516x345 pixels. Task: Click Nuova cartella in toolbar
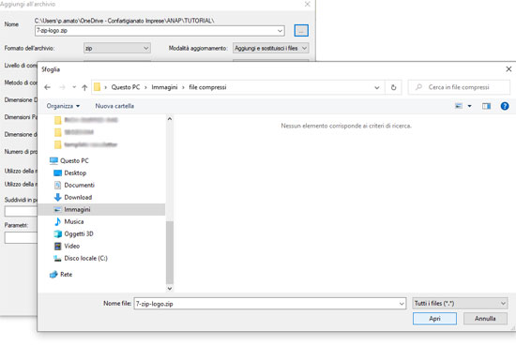click(x=114, y=106)
